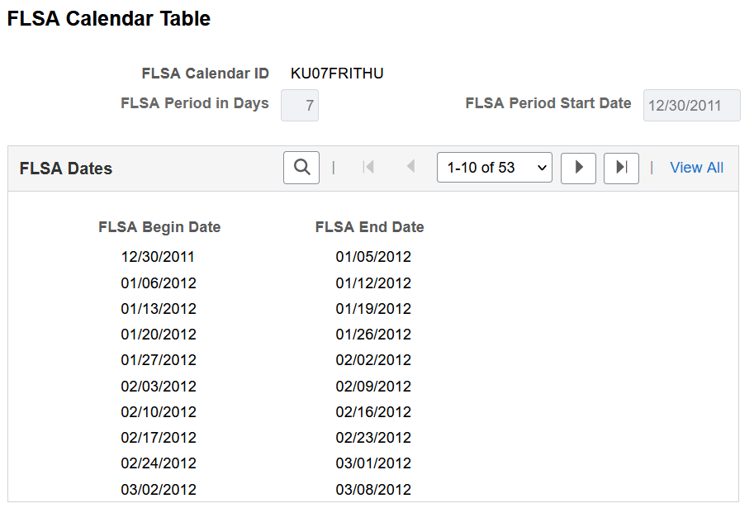Click the View All link
754x508 pixels.
[x=696, y=167]
